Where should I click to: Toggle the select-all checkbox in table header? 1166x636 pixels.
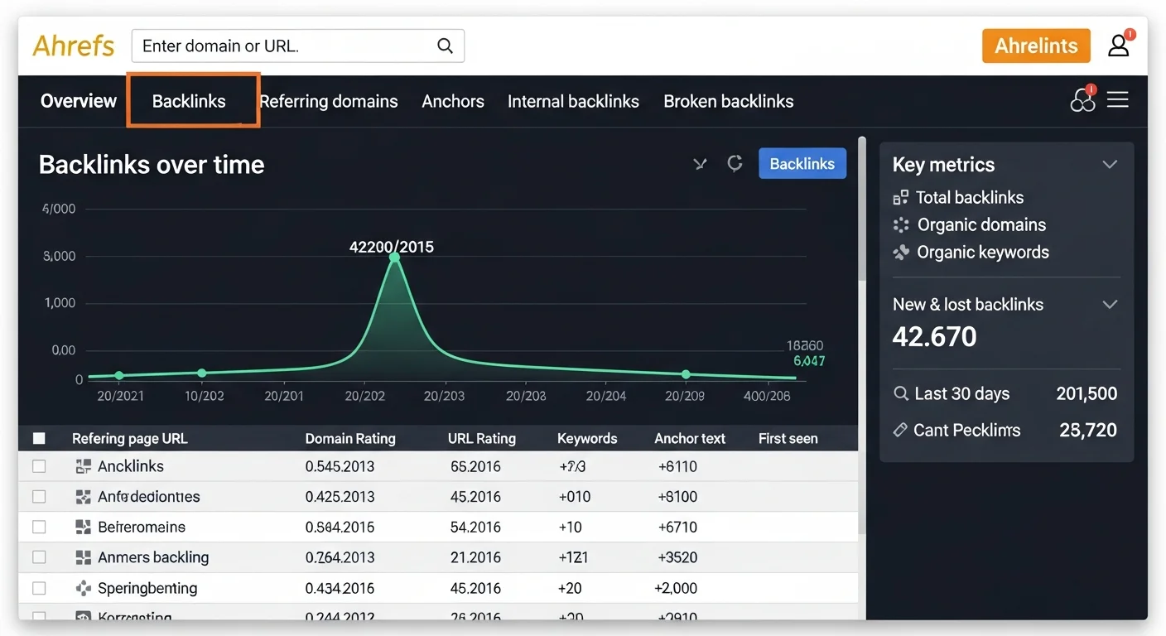[x=39, y=437]
